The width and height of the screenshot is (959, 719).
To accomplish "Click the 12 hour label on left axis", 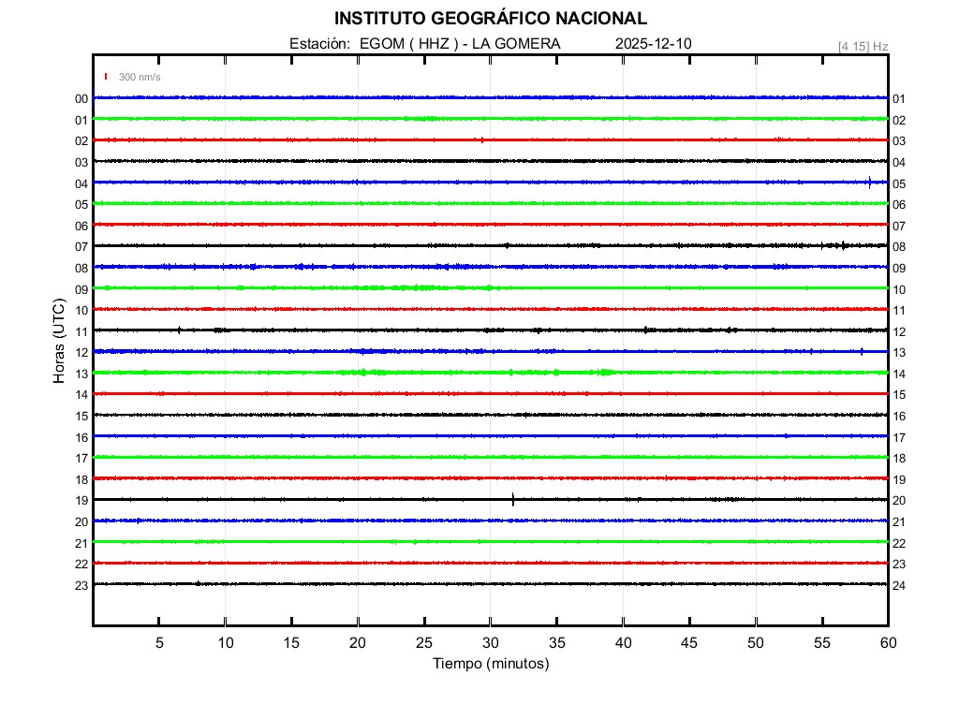I will (81, 352).
